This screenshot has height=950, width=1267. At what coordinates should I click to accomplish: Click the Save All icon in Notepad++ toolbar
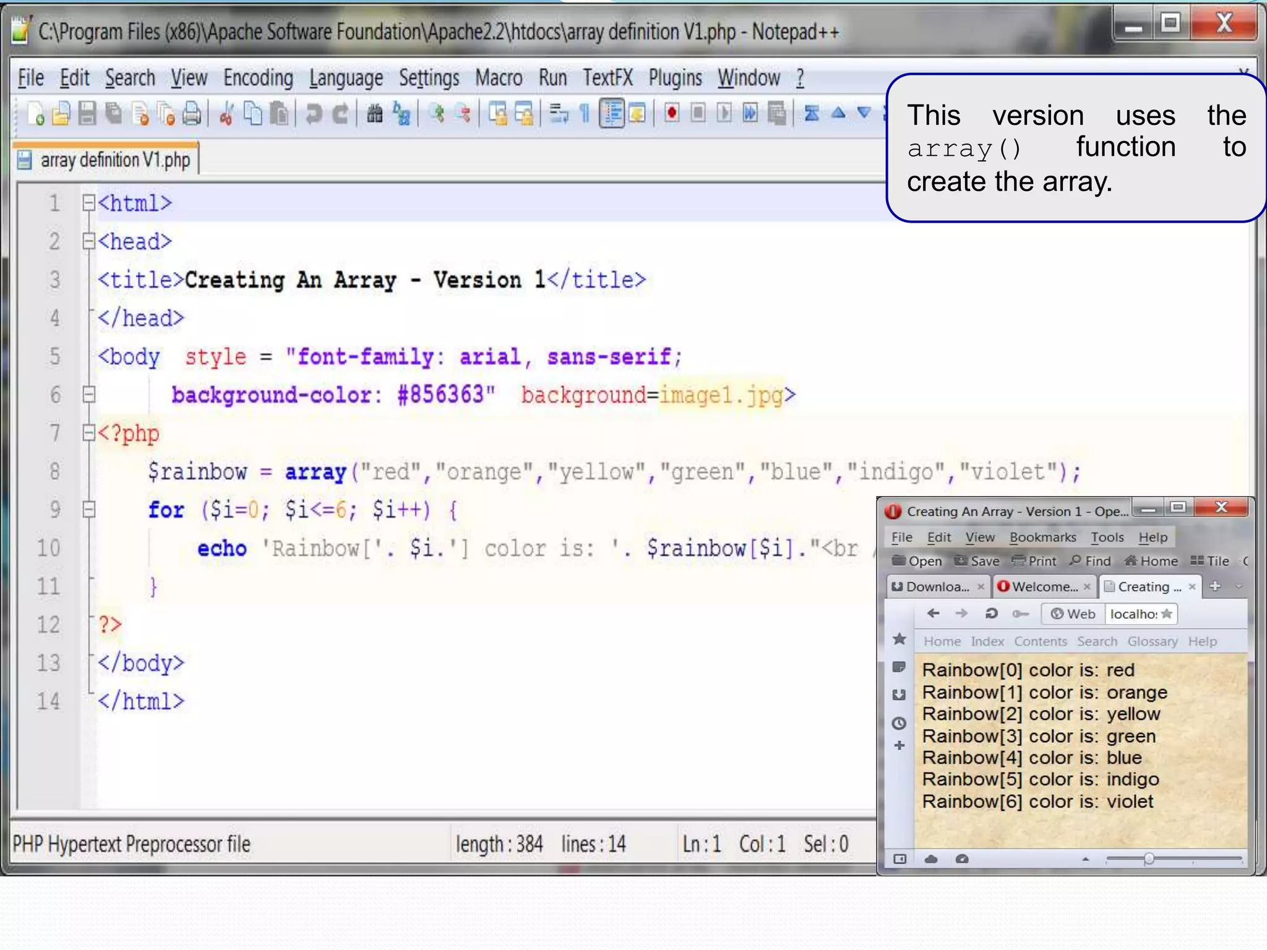(x=114, y=114)
